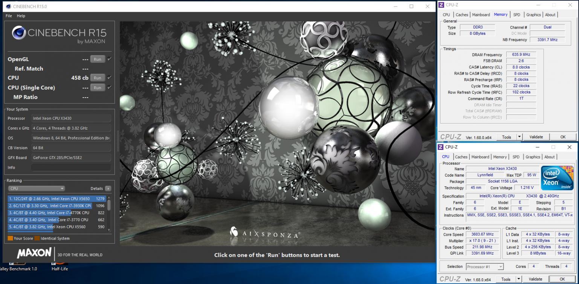579x284 pixels.
Task: Click the Intel Xeon inside logo
Action: [x=557, y=178]
